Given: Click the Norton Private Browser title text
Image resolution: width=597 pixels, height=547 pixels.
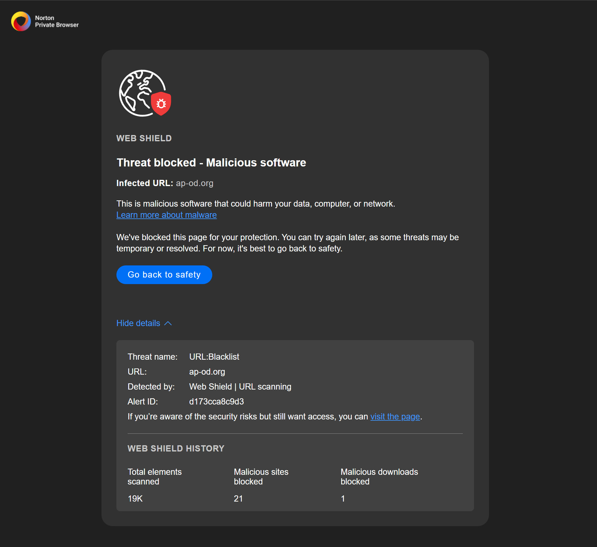Looking at the screenshot, I should click(57, 21).
